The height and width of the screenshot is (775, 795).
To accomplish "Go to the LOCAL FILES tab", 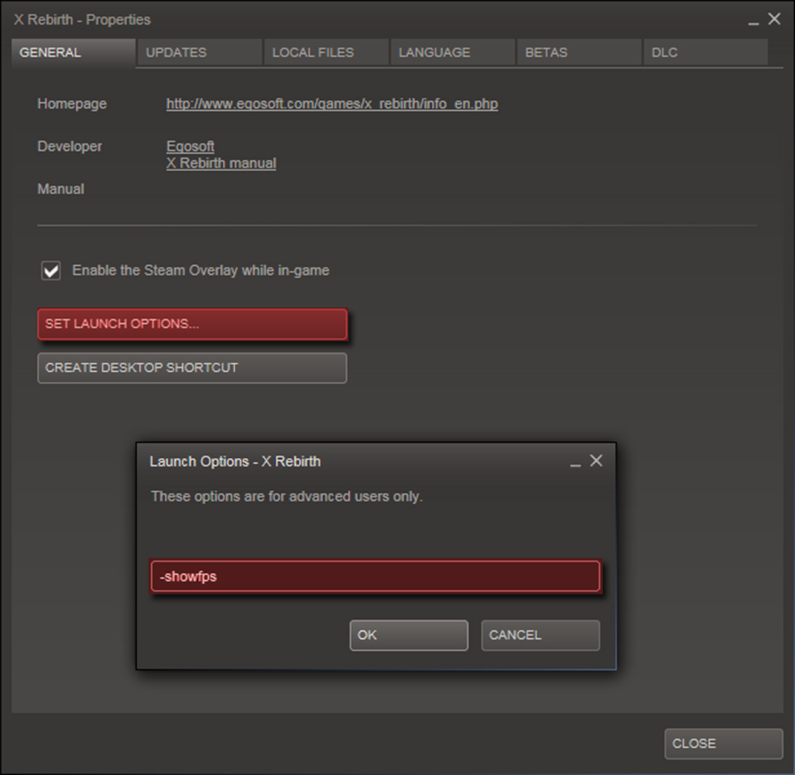I will [326, 53].
